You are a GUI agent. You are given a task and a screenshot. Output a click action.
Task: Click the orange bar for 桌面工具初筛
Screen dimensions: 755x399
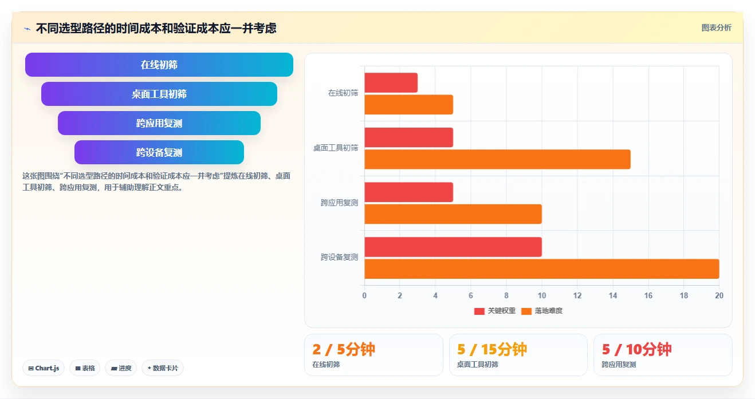498,159
